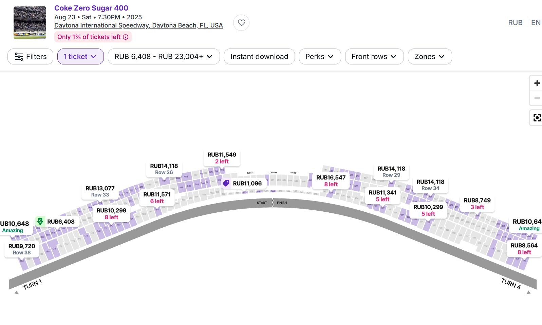
Task: Reset the seat map view
Action: 537,118
